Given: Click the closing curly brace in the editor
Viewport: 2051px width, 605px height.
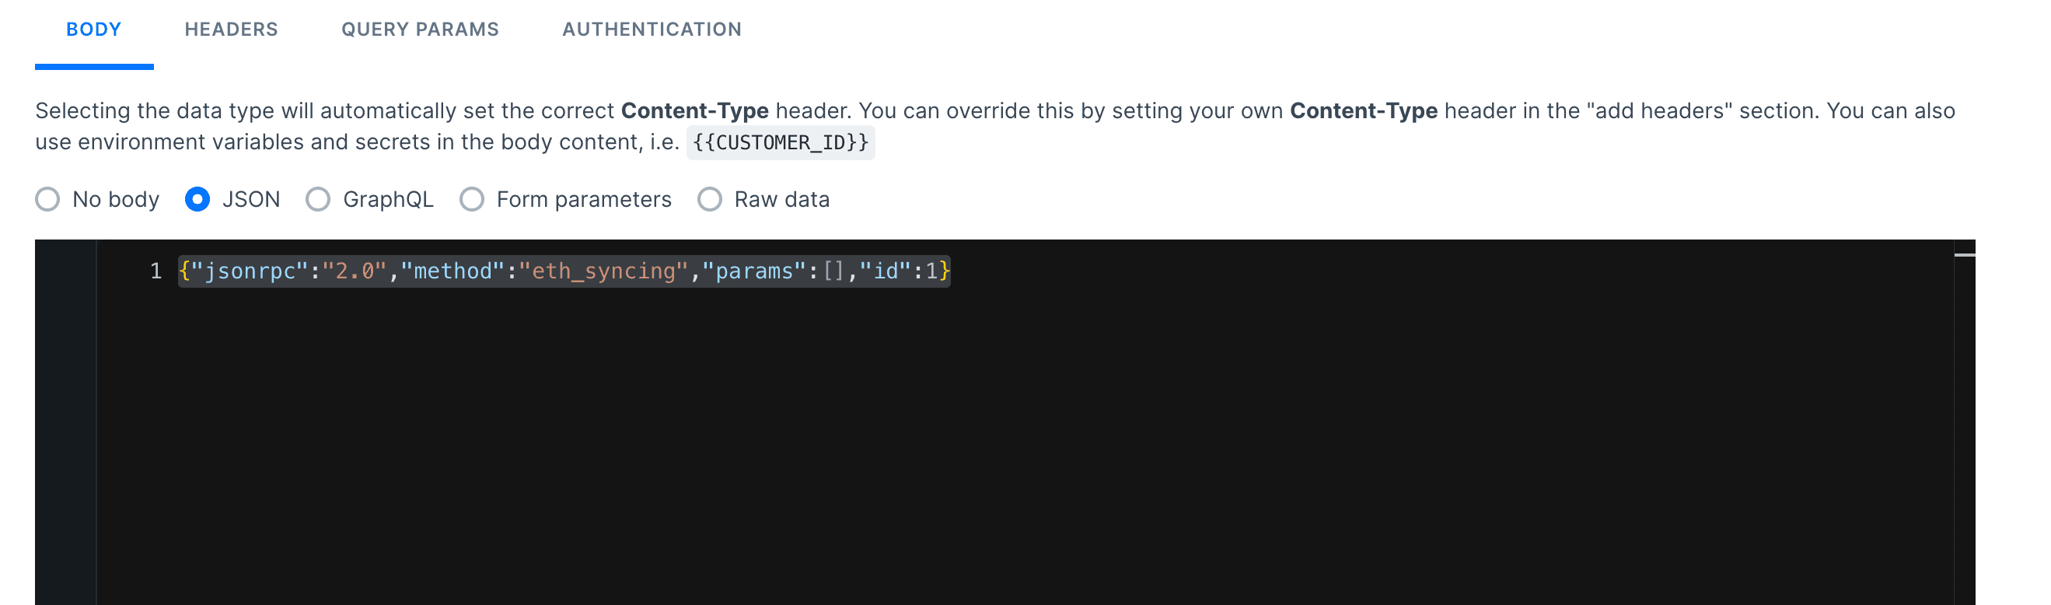Looking at the screenshot, I should pos(945,271).
